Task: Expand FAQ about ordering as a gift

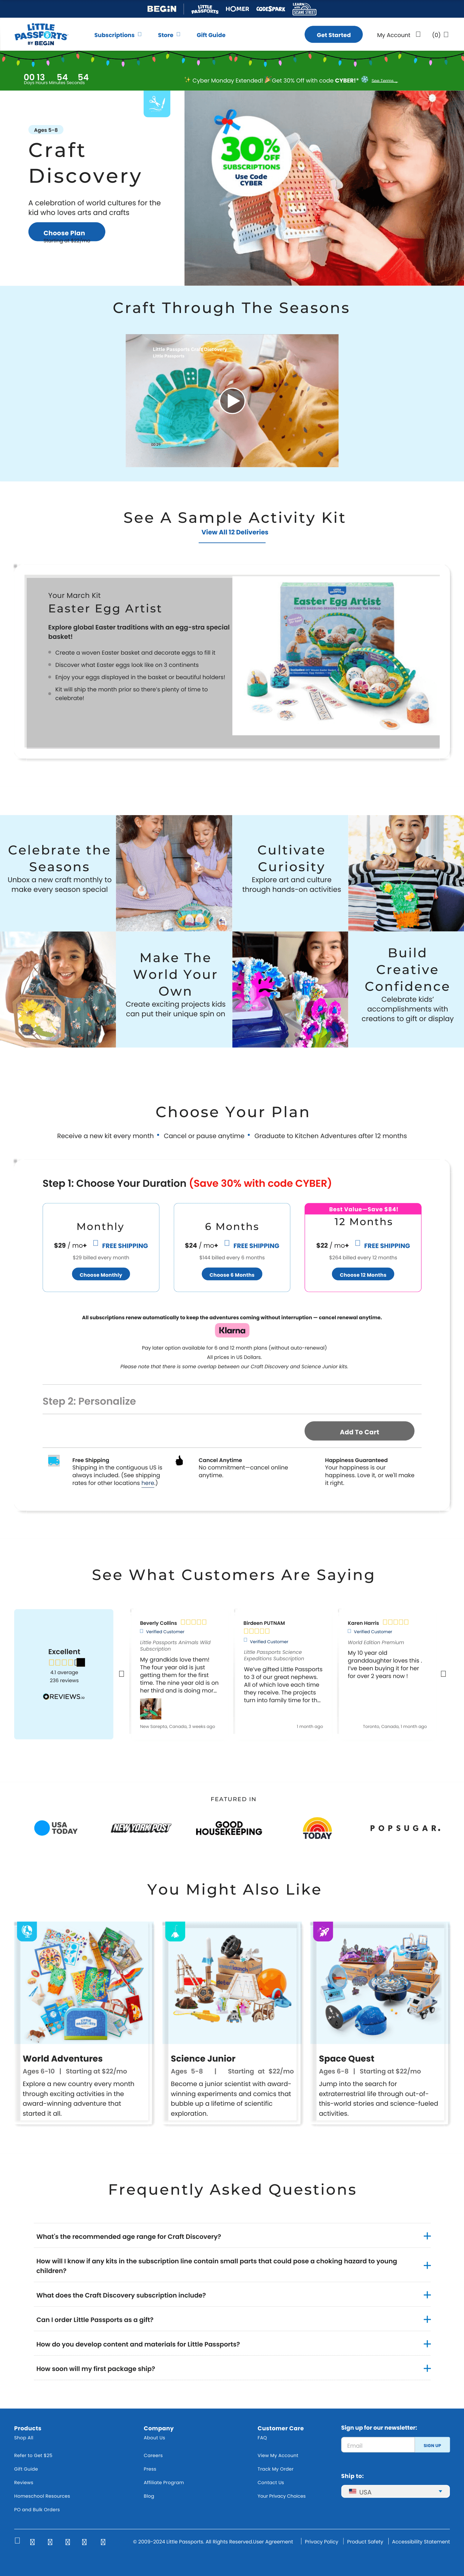Action: (427, 2319)
